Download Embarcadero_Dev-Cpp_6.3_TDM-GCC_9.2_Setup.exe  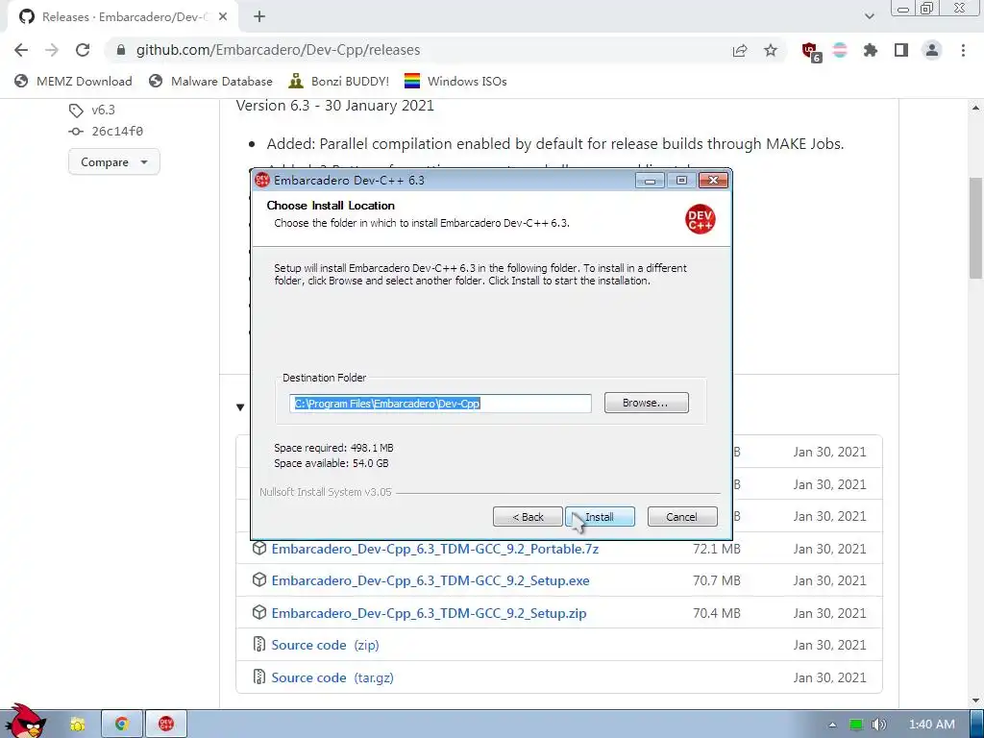click(430, 581)
